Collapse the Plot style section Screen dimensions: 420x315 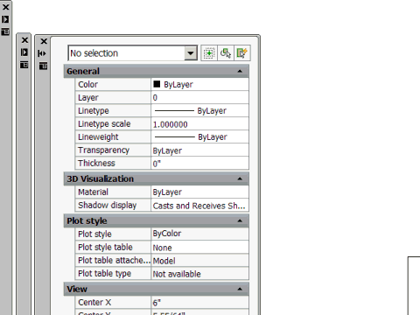pyautogui.click(x=240, y=220)
